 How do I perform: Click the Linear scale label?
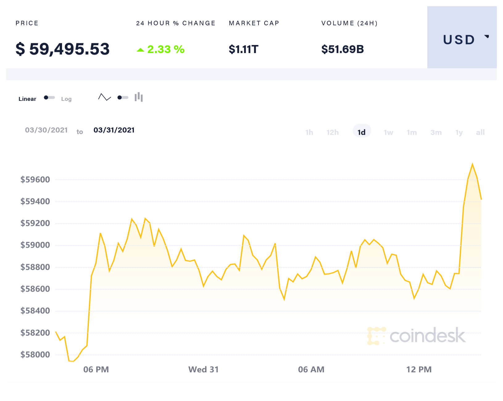coord(27,99)
